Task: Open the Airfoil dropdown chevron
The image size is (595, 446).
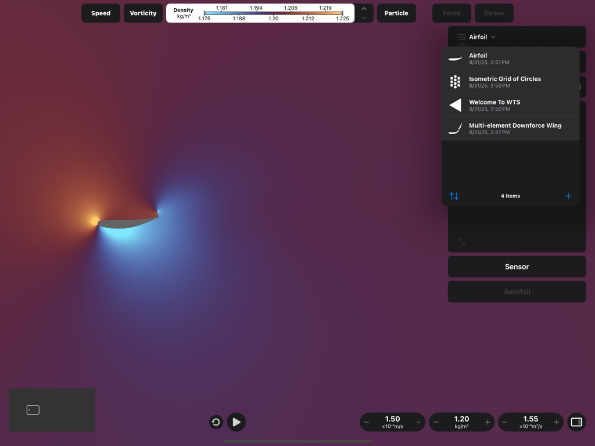Action: (493, 37)
